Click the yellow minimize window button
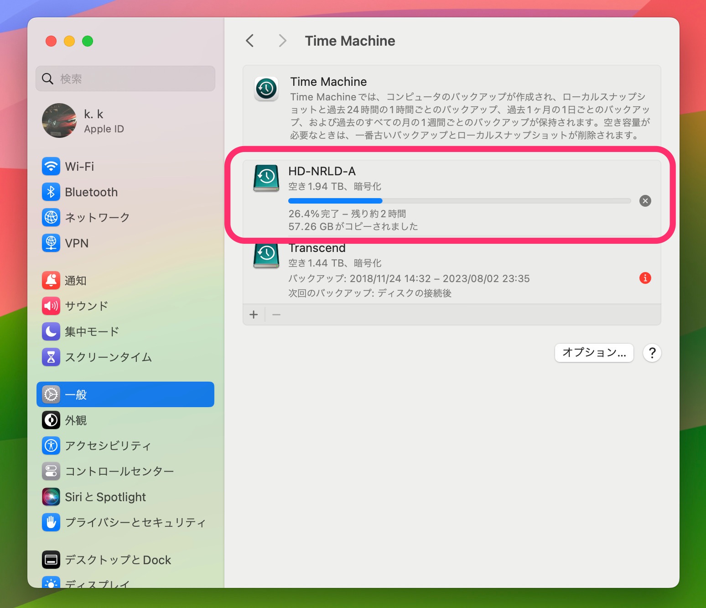This screenshot has width=706, height=608. coord(69,41)
